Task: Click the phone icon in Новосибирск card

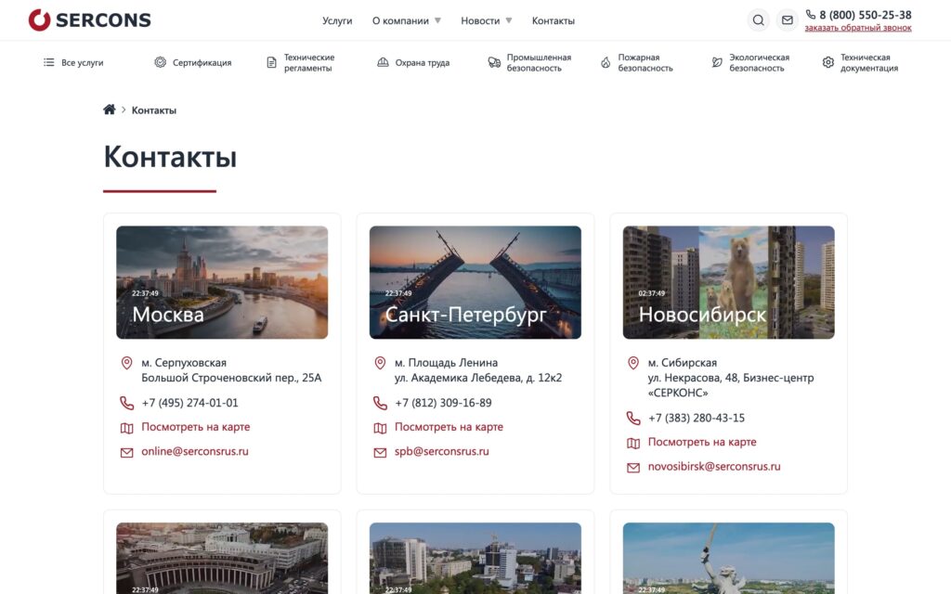Action: (633, 419)
